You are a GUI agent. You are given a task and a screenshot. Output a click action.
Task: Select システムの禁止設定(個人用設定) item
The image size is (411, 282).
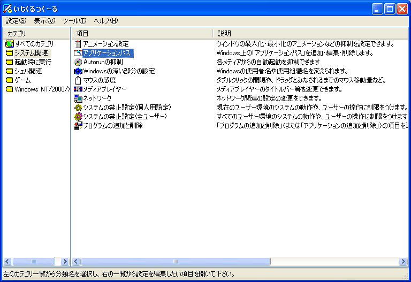coord(127,108)
